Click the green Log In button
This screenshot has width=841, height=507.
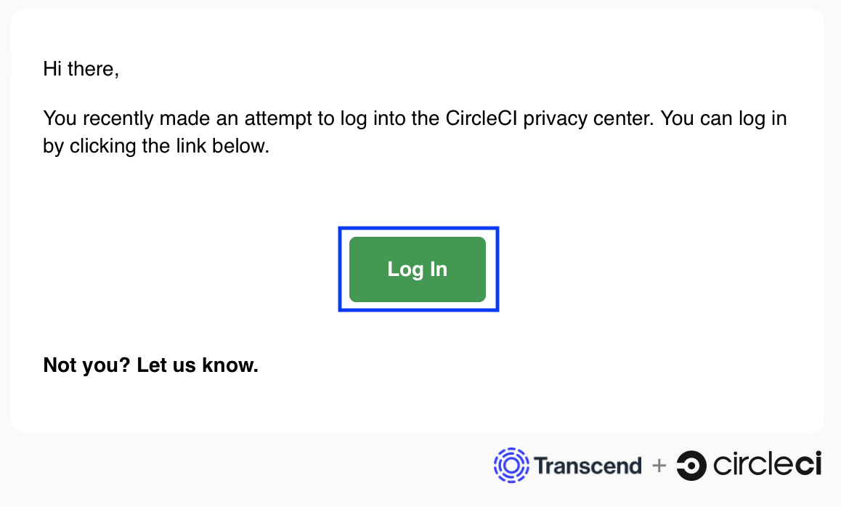(417, 269)
